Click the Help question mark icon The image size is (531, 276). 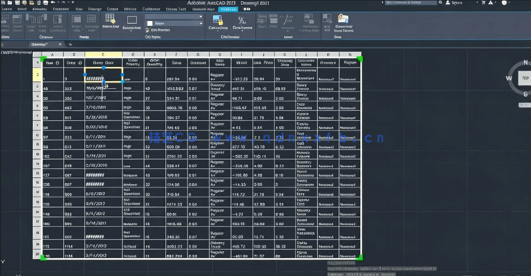[x=504, y=2]
